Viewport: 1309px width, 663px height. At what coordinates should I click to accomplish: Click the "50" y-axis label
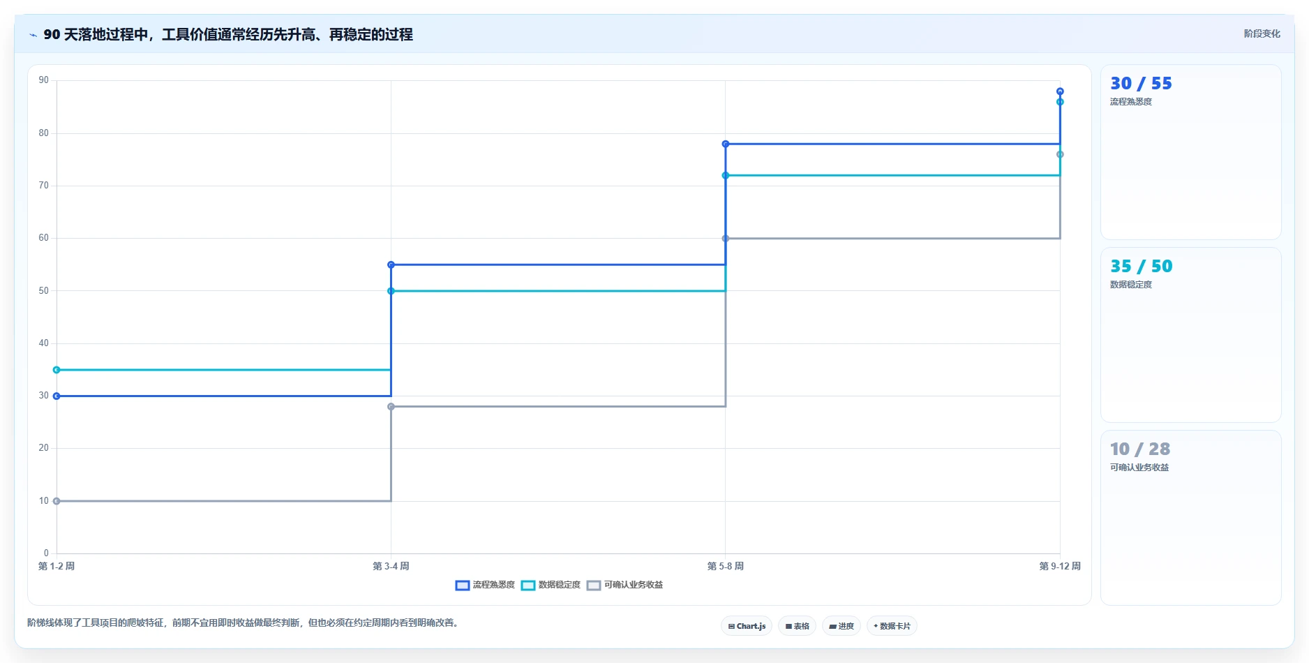pos(44,290)
